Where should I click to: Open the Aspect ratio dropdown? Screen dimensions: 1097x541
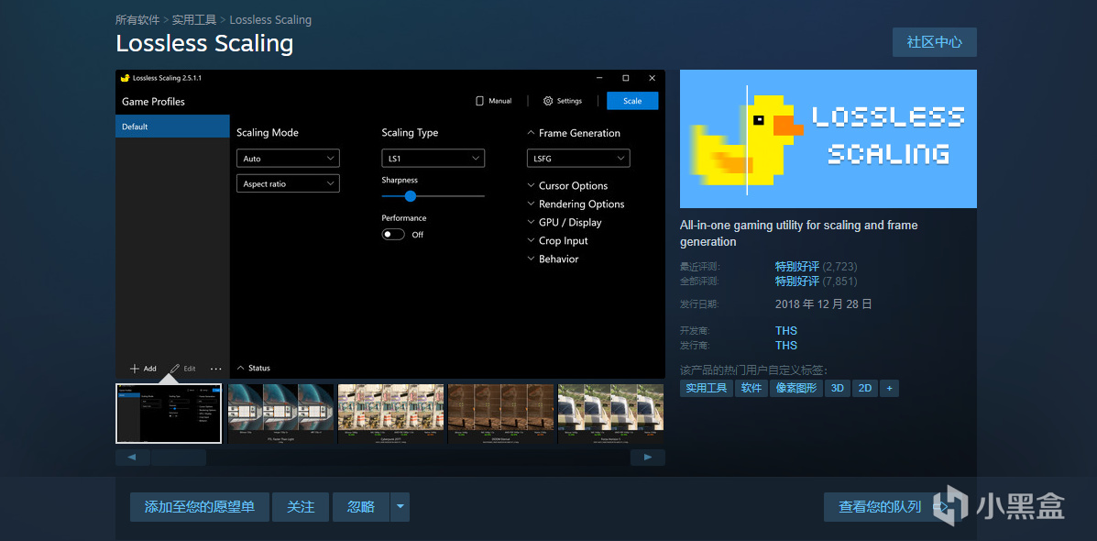289,183
